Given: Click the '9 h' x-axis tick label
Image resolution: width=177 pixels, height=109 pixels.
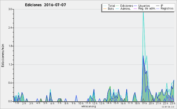Looking at the screenshot, I should tap(73, 103).
